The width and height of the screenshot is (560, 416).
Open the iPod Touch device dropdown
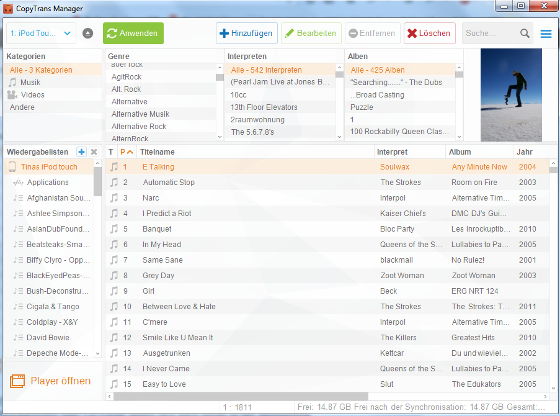click(x=41, y=34)
